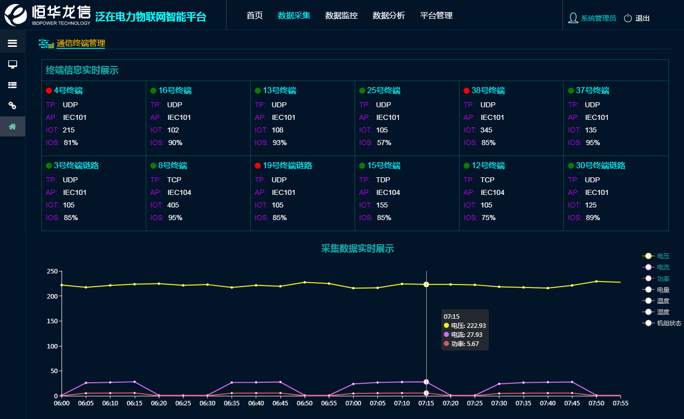Viewport: 684px width, 419px height.
Task: Click 退出 to log out
Action: (x=642, y=18)
